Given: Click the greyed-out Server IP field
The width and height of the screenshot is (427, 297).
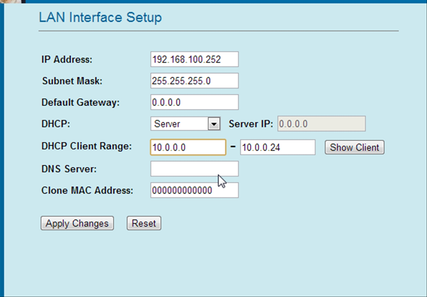Looking at the screenshot, I should [321, 124].
